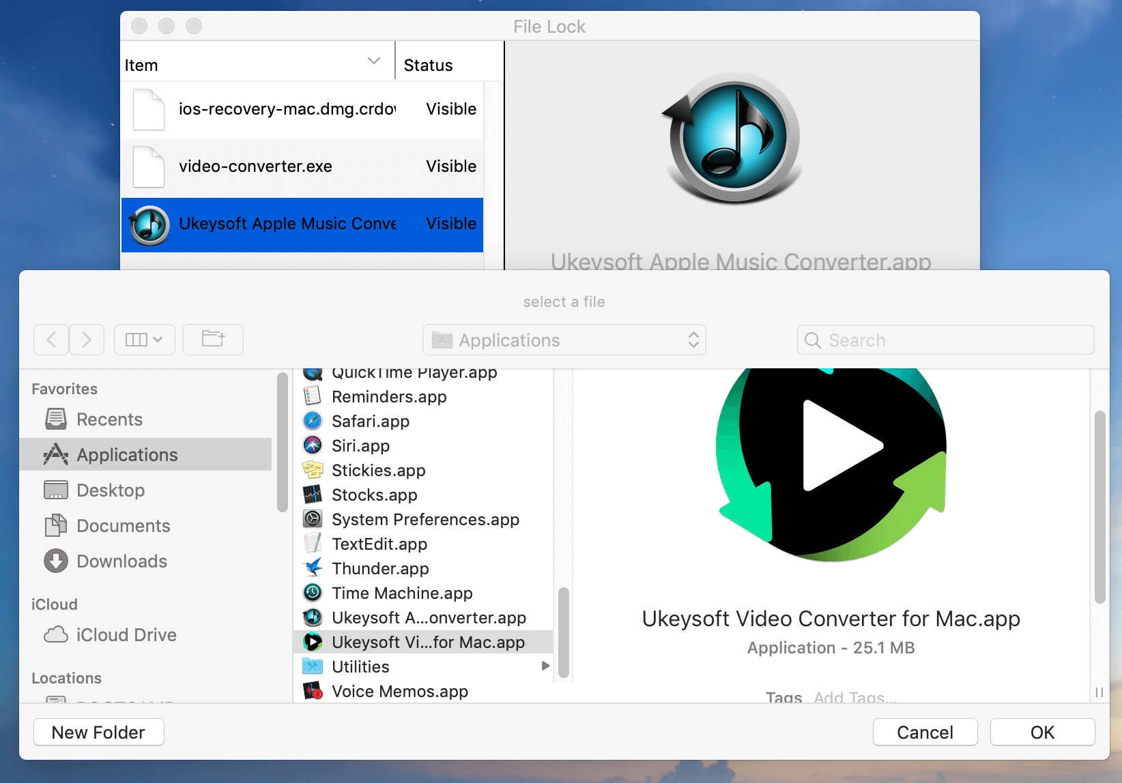Image resolution: width=1122 pixels, height=783 pixels.
Task: Click the Desktop sidebar icon
Action: click(x=56, y=490)
